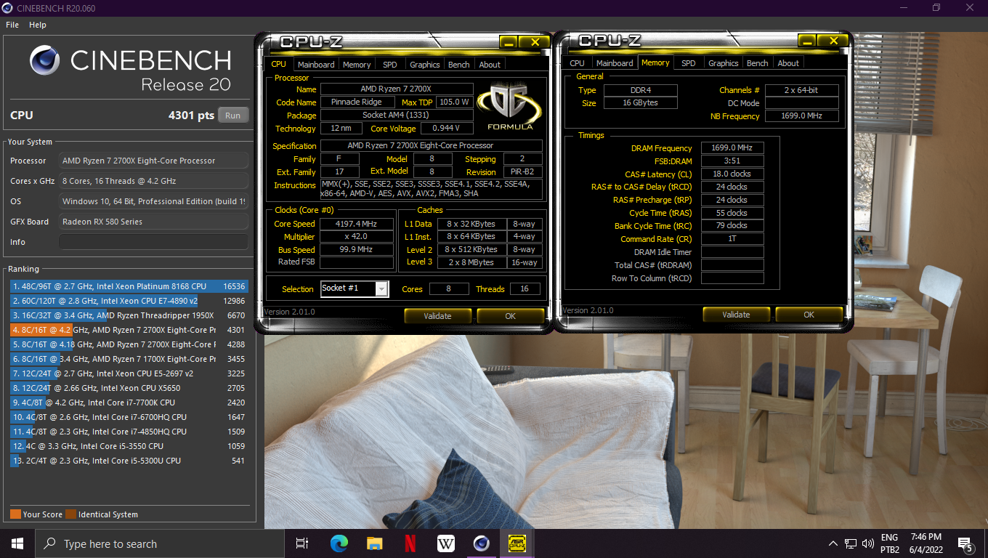Viewport: 988px width, 558px height.
Task: Click Validate in the right CPU-Z window
Action: pos(736,315)
